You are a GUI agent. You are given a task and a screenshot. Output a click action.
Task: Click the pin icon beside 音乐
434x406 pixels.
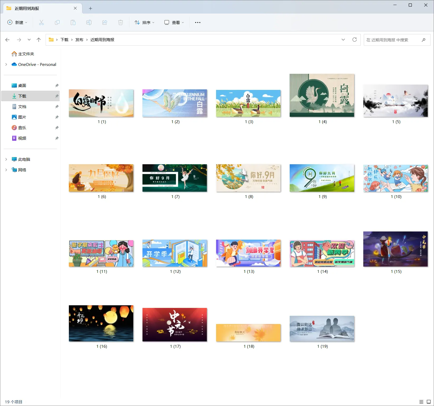click(57, 128)
